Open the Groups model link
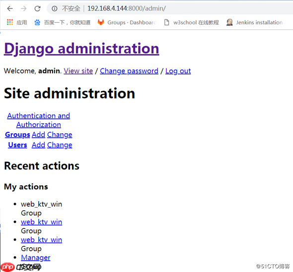The width and height of the screenshot is (293, 272). 17,135
